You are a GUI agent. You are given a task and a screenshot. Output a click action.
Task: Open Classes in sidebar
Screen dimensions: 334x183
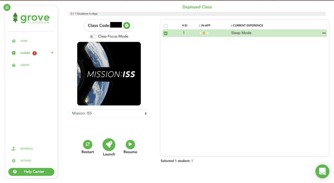pyautogui.click(x=25, y=53)
